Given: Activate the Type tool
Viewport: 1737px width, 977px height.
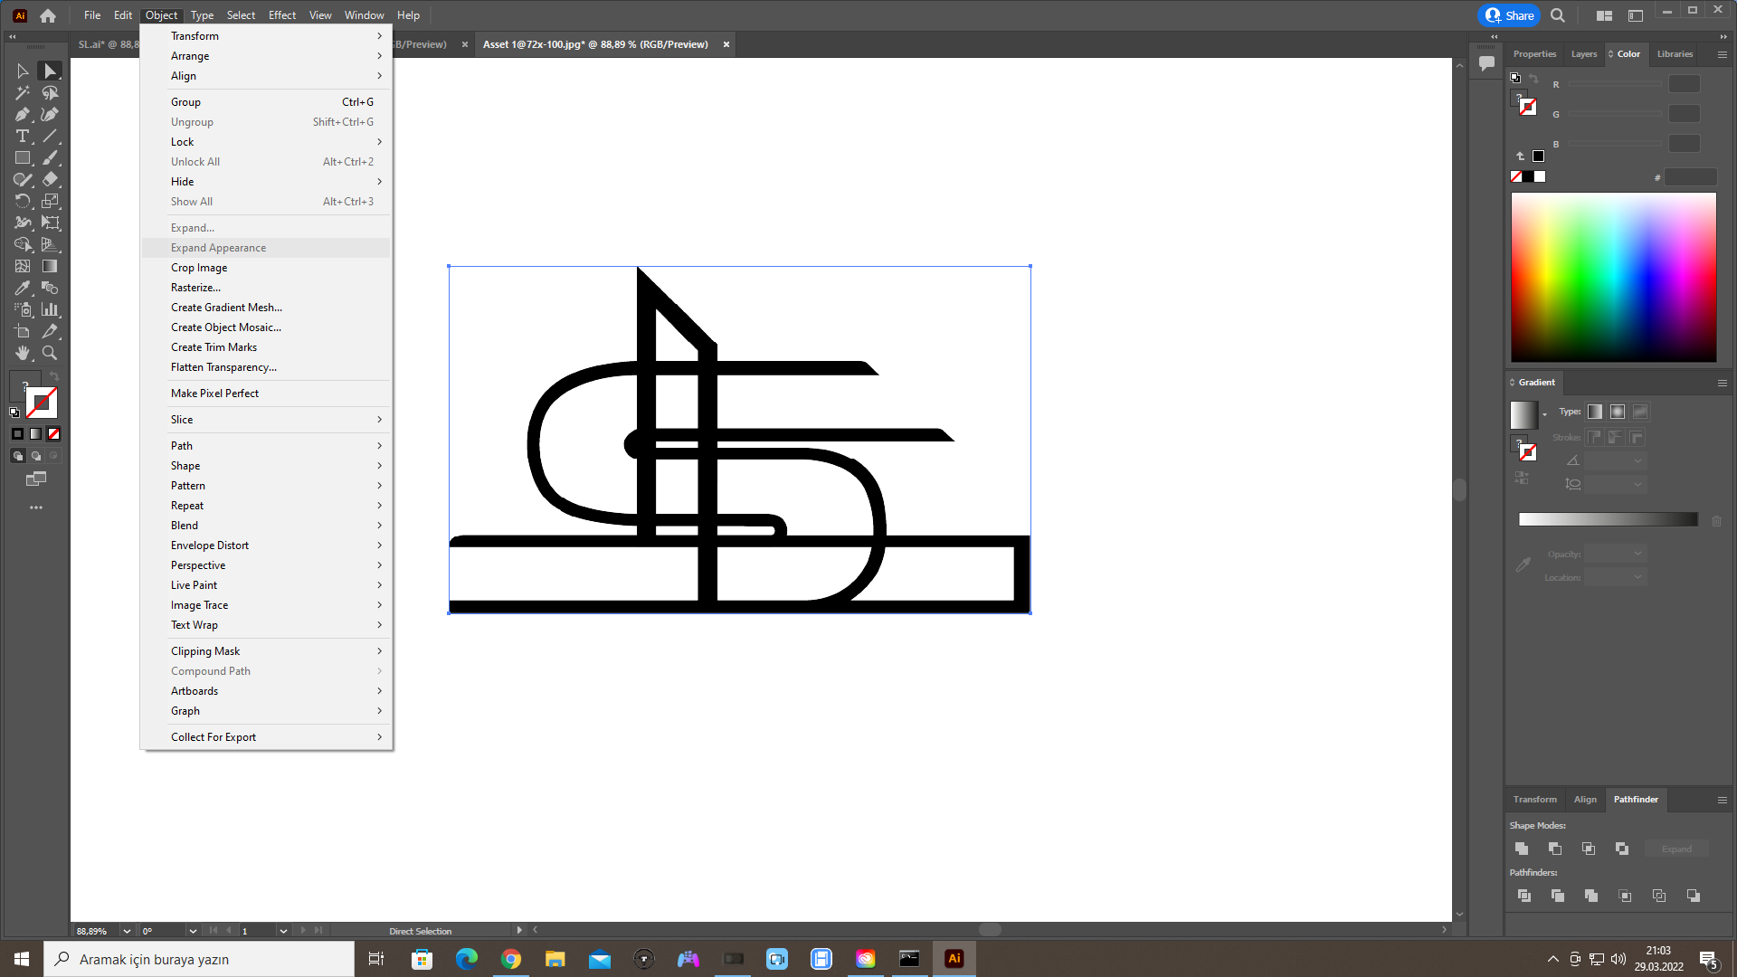Looking at the screenshot, I should (23, 136).
